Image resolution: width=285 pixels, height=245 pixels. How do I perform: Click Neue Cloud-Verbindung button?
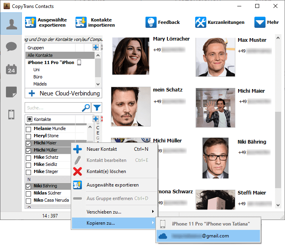pyautogui.click(x=63, y=93)
